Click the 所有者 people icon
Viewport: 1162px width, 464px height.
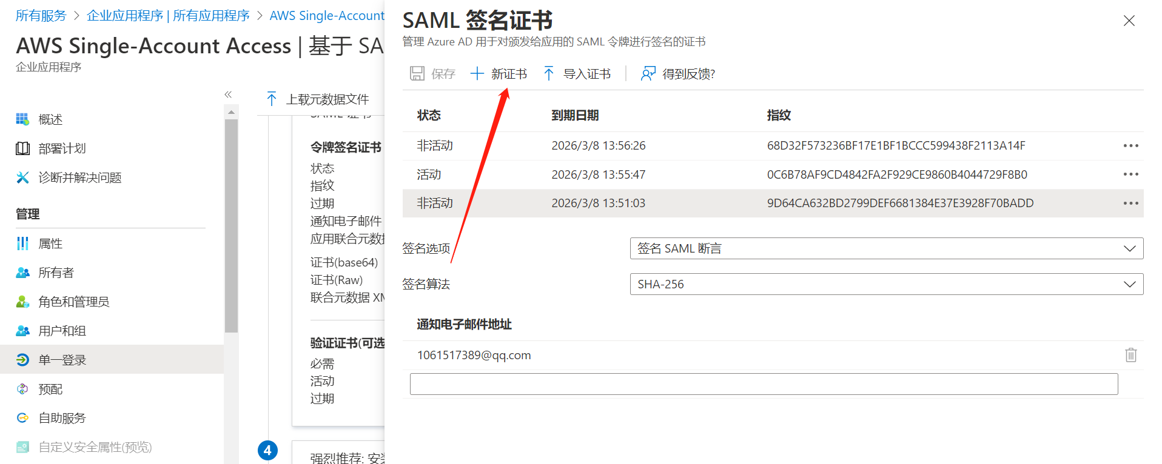(x=22, y=273)
